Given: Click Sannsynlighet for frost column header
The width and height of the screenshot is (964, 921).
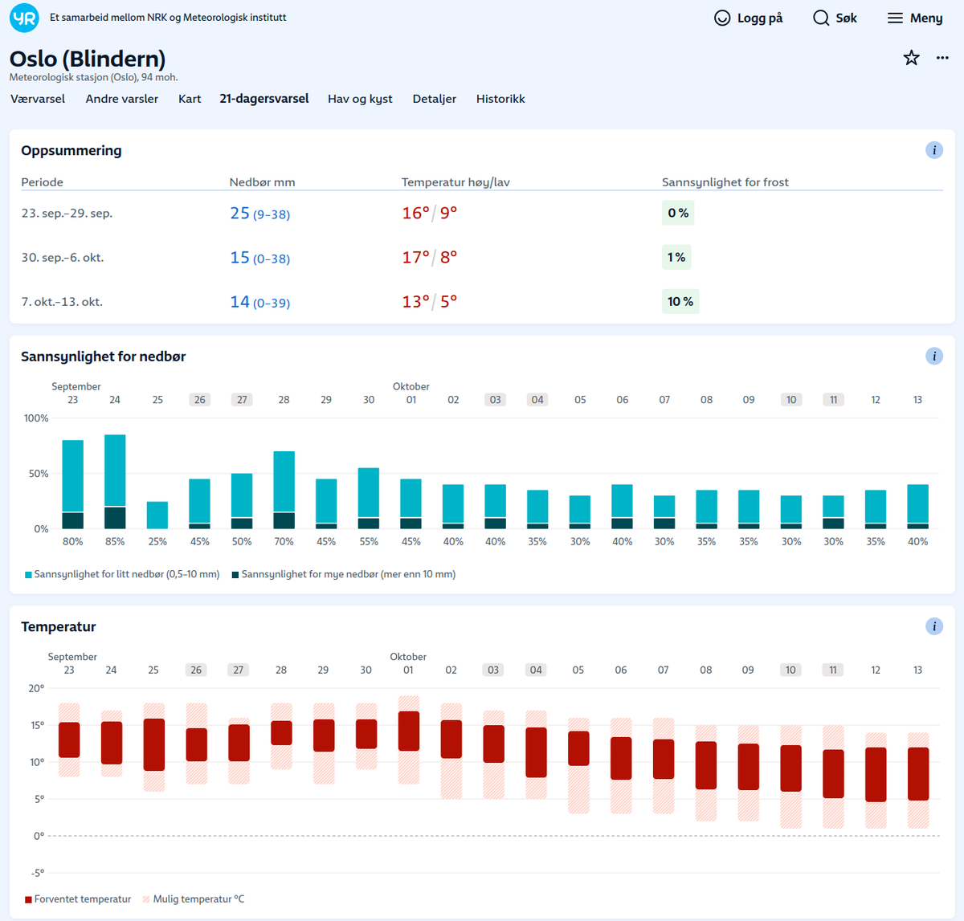Looking at the screenshot, I should coord(725,182).
